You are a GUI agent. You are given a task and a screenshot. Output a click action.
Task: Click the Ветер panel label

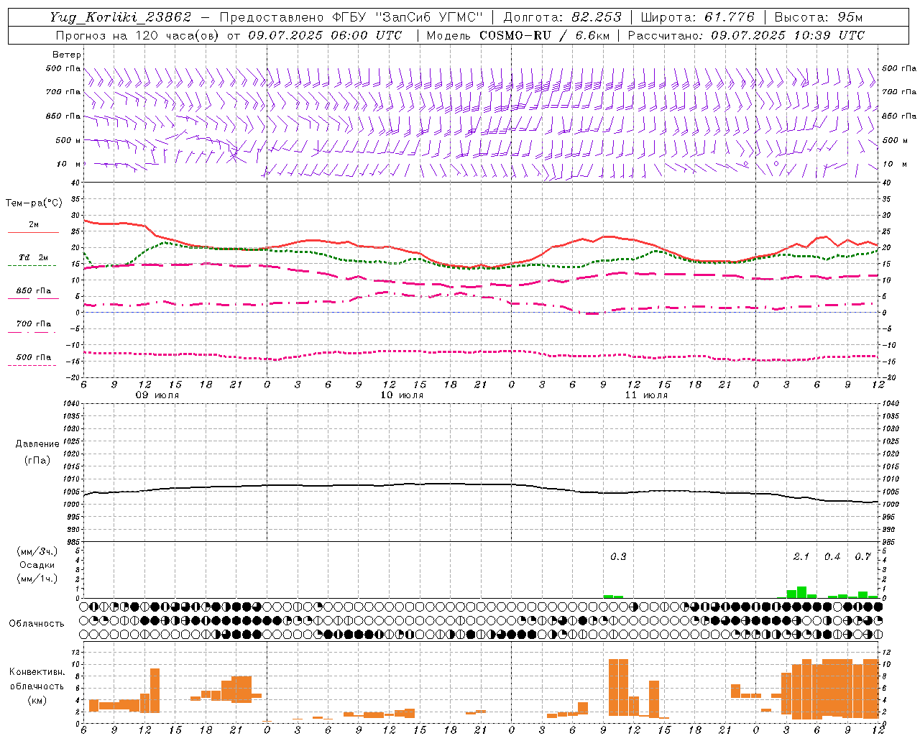(67, 55)
